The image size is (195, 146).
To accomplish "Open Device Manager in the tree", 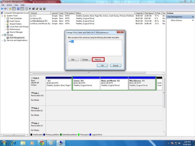I will point(16,32).
